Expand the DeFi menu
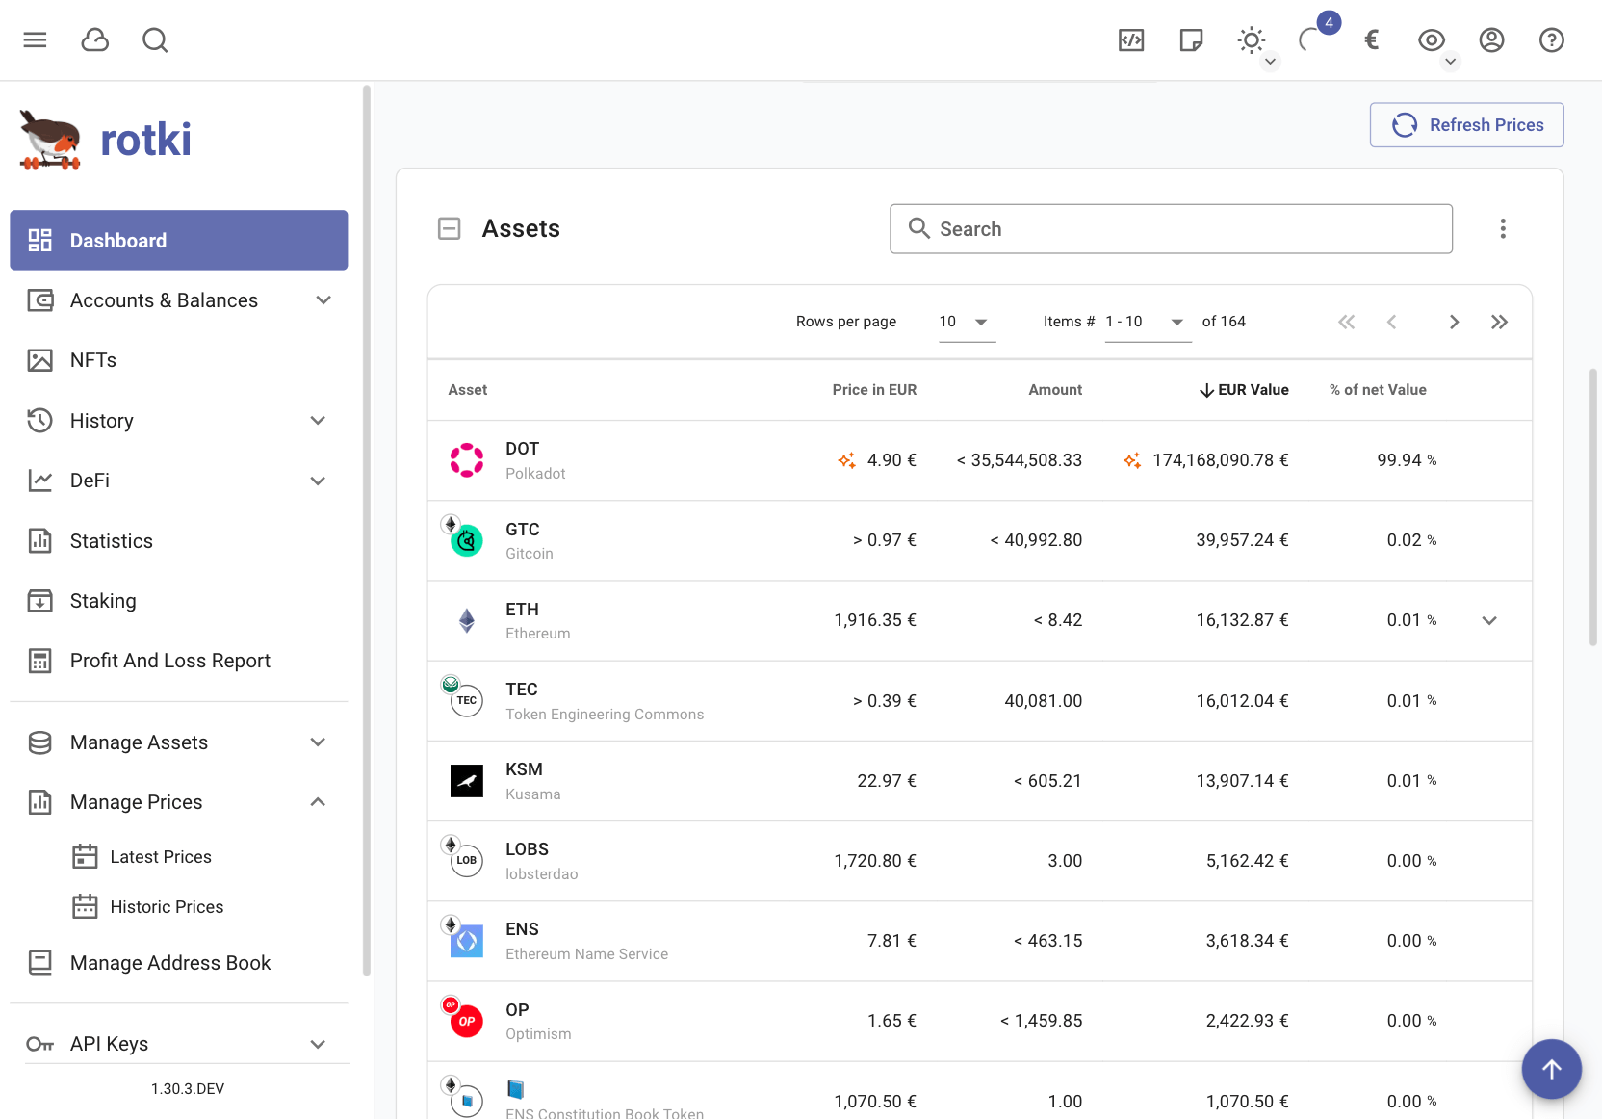This screenshot has height=1119, width=1602. 179,481
